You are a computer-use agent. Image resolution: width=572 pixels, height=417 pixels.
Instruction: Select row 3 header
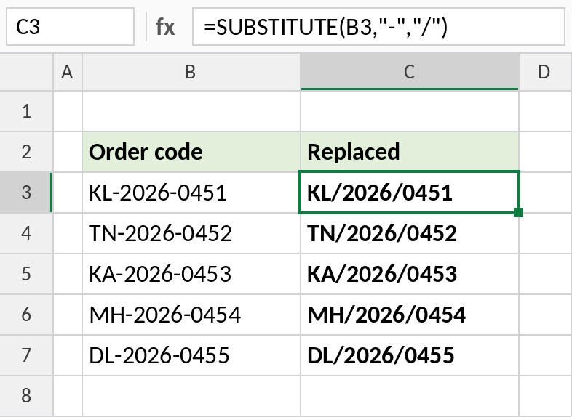pos(26,193)
